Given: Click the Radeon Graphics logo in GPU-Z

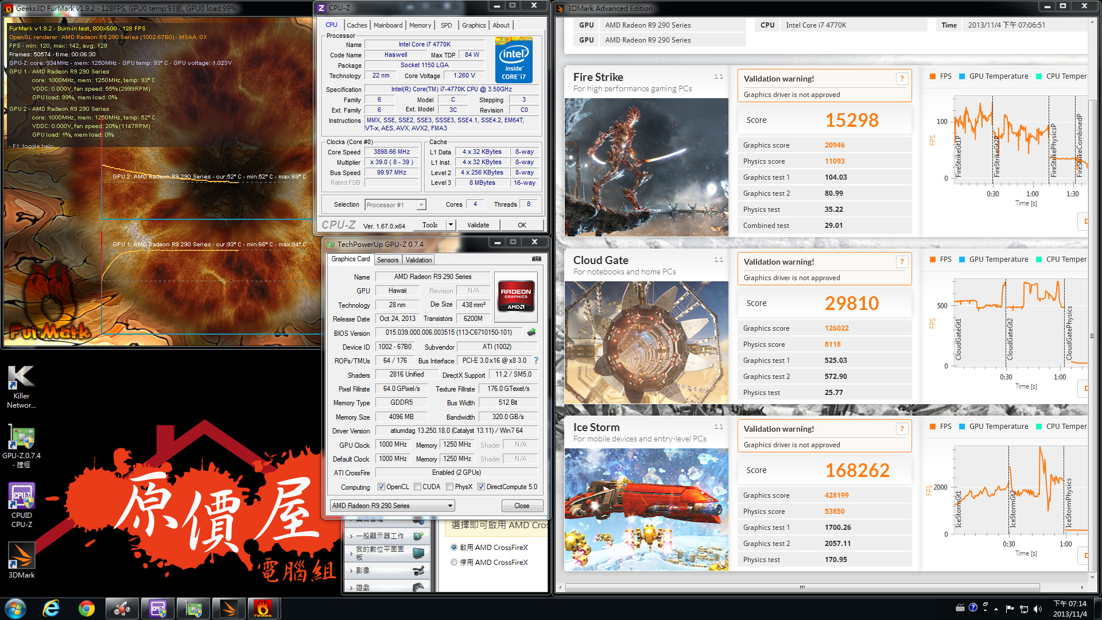Looking at the screenshot, I should pos(515,296).
